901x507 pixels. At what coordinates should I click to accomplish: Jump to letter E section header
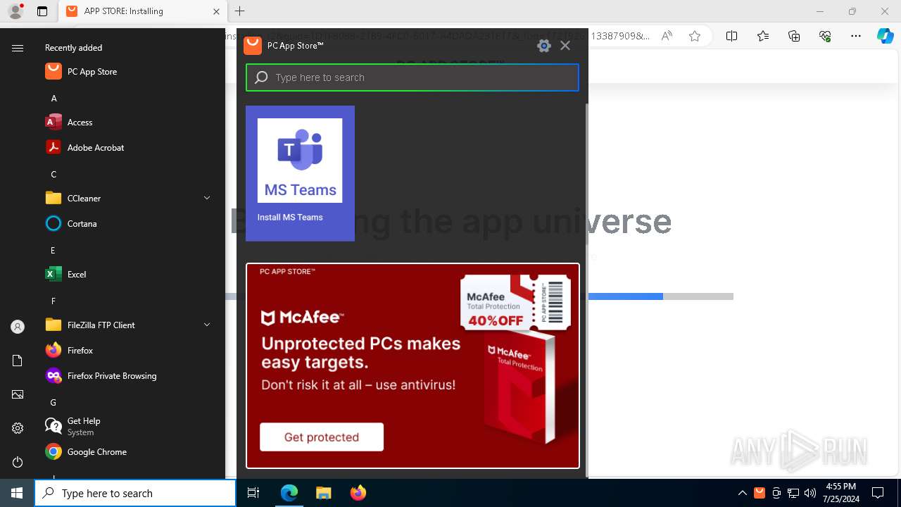[53, 251]
